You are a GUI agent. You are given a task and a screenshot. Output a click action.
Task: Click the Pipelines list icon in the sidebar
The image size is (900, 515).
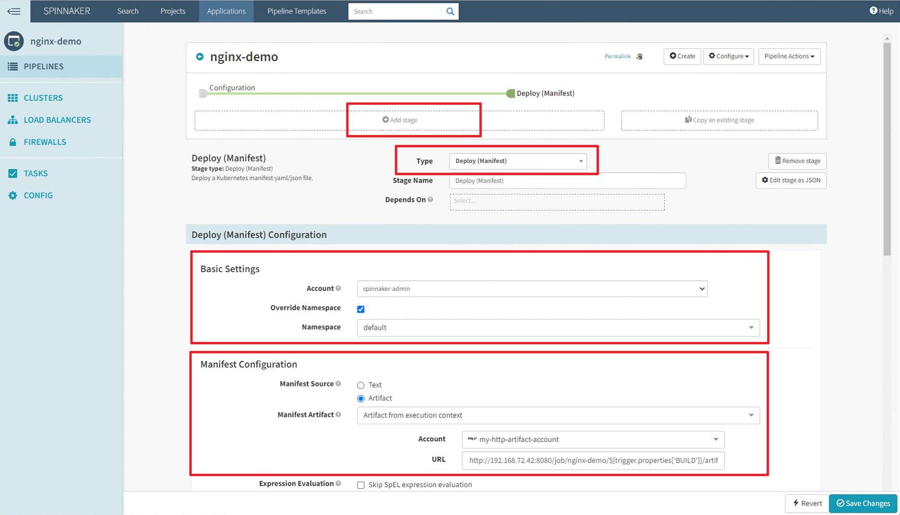13,67
